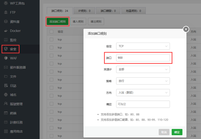The width and height of the screenshot is (201, 139).
Task: Switch to the 端口轉發 tab
Action: [108, 11]
